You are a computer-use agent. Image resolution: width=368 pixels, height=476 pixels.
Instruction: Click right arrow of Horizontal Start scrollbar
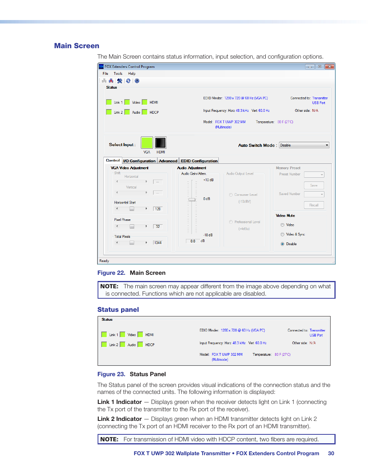(x=146, y=209)
